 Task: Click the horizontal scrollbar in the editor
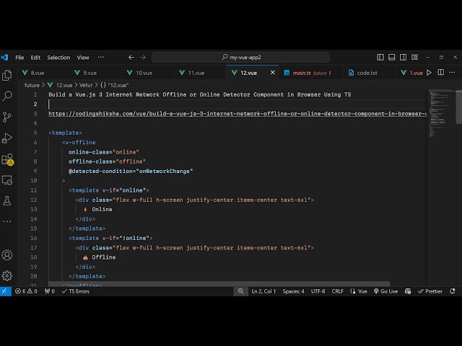217,284
